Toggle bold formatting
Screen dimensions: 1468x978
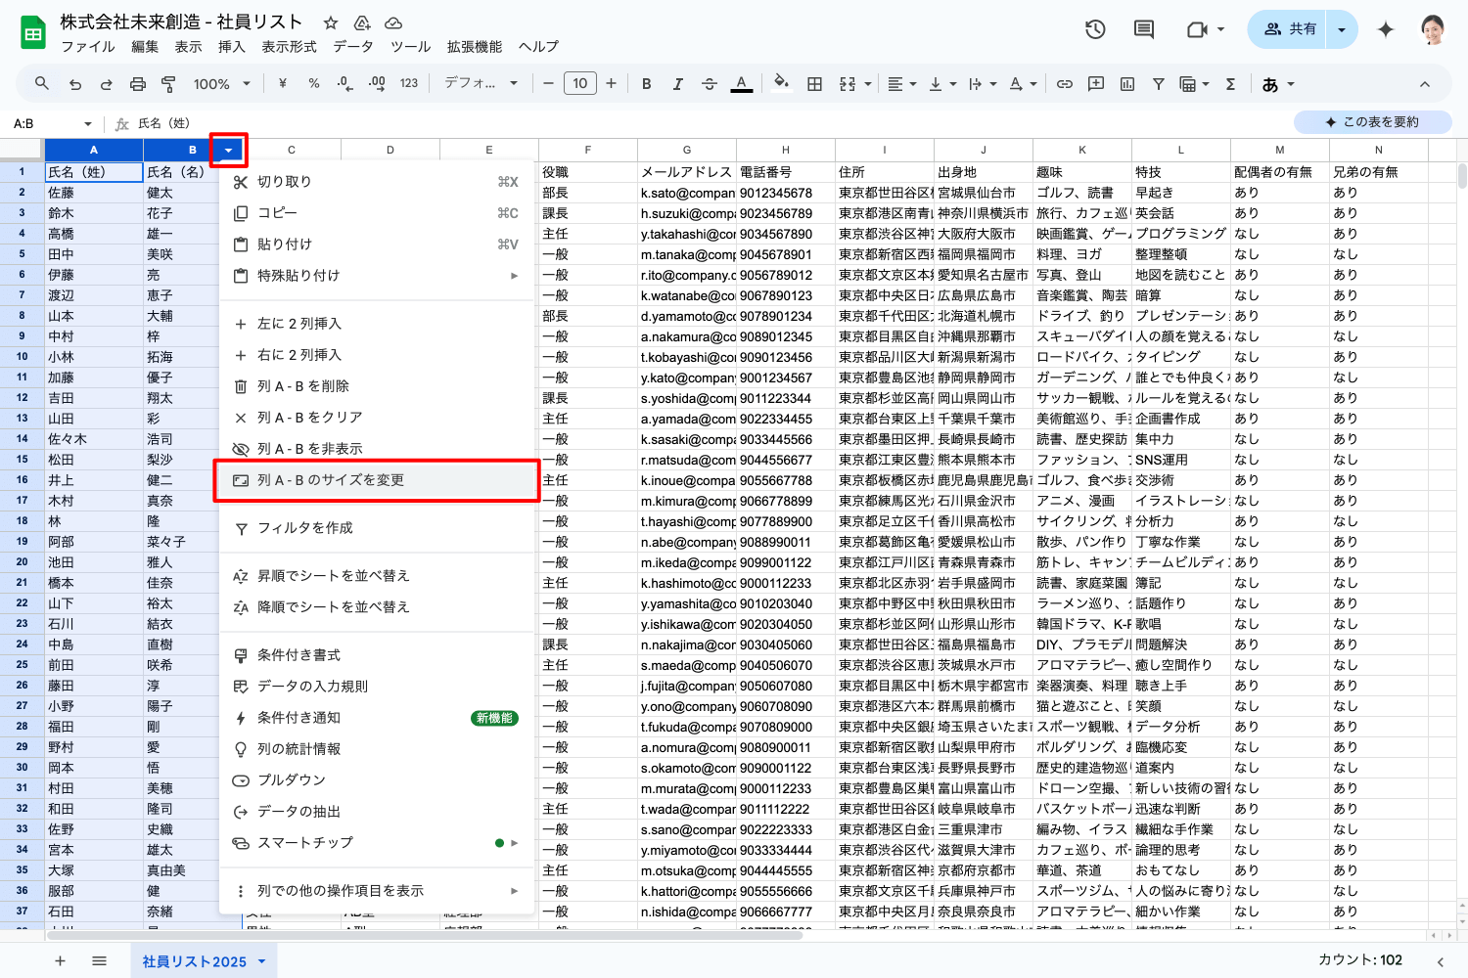646,84
